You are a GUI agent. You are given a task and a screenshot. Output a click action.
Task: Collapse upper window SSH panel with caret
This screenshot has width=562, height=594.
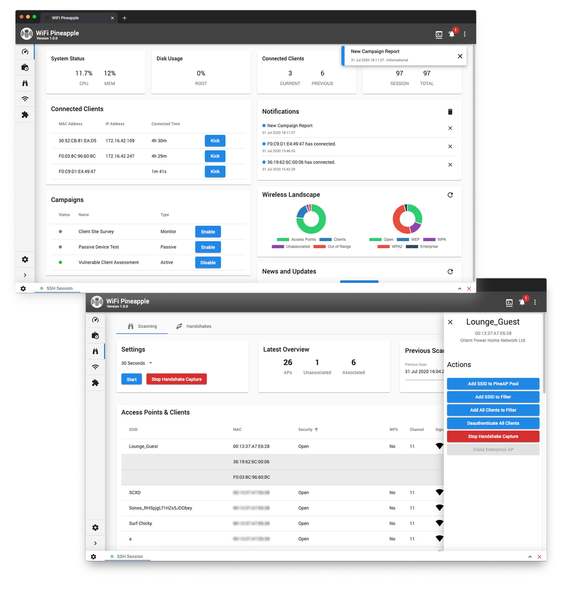point(459,289)
